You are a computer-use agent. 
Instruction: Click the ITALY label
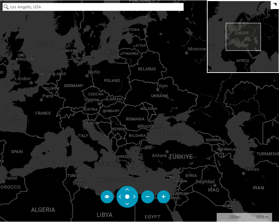click(x=83, y=136)
